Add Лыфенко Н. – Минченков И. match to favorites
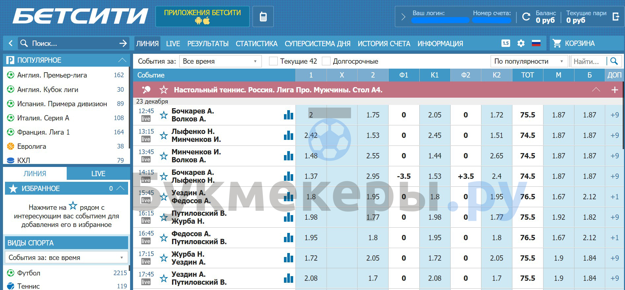 pos(164,136)
